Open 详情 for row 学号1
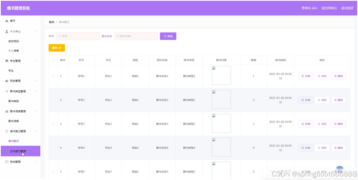Image resolution: width=358 pixels, height=180 pixels. [x=306, y=76]
